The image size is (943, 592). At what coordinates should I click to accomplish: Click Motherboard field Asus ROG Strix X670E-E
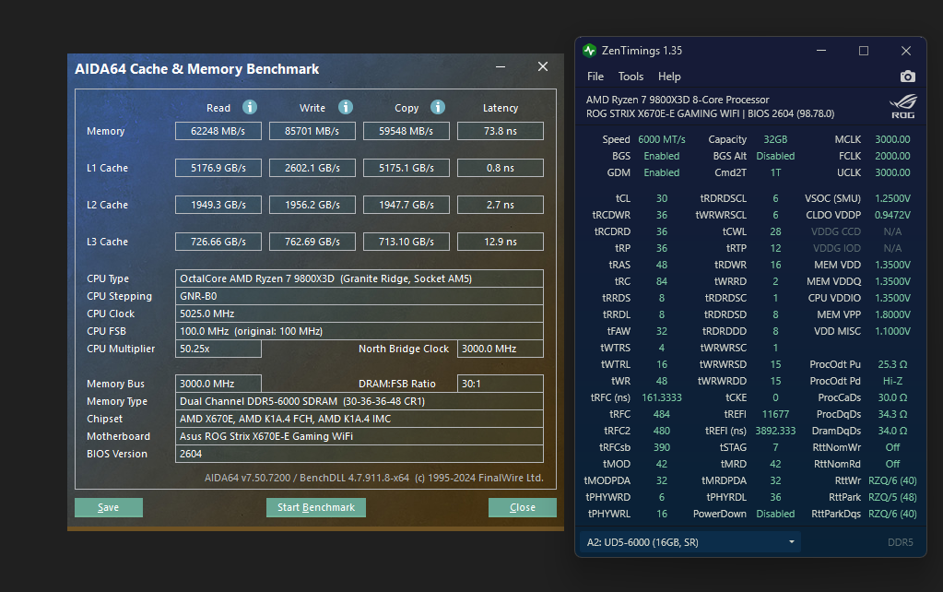pyautogui.click(x=359, y=436)
